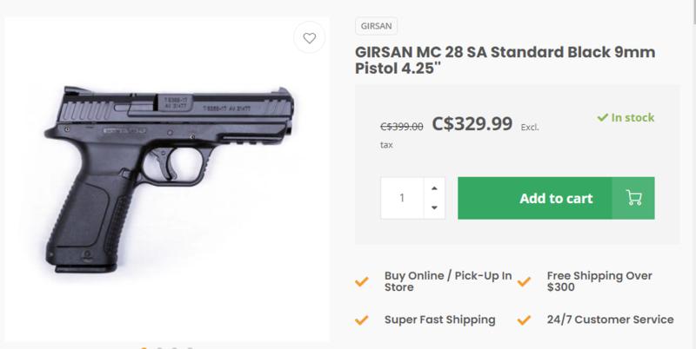
Task: Click the green In stock checkmark
Action: point(602,117)
